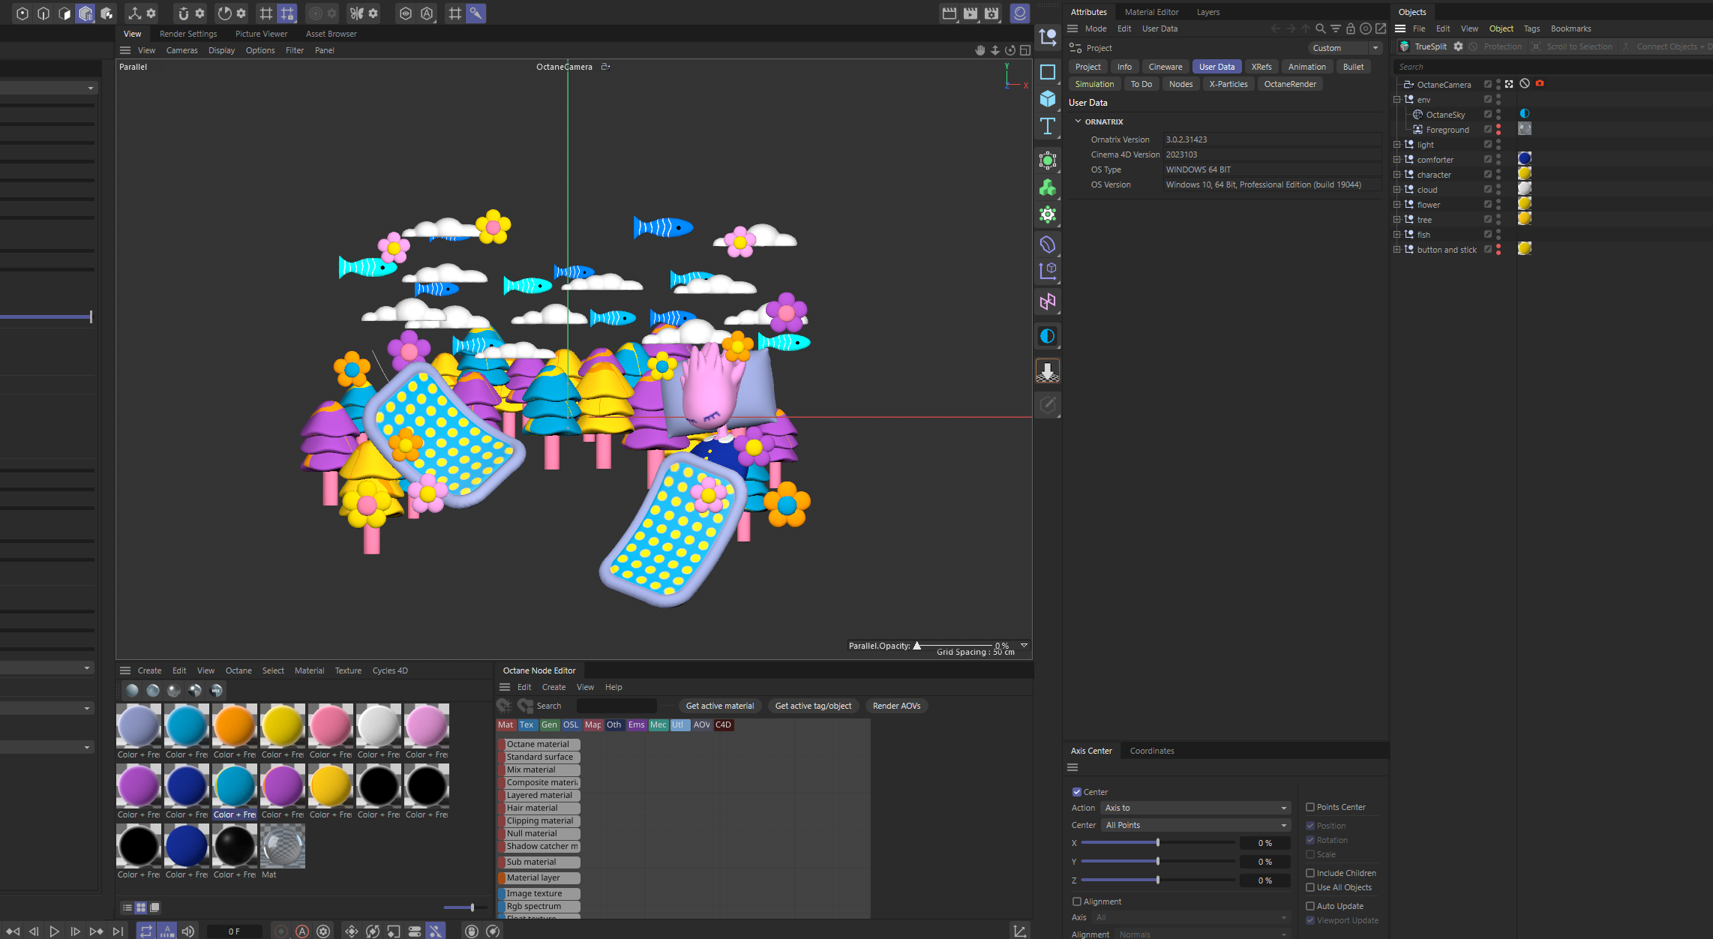Viewport: 1713px width, 939px height.
Task: Click the Octane Live Viewer icon in sidebar
Action: point(1048,336)
